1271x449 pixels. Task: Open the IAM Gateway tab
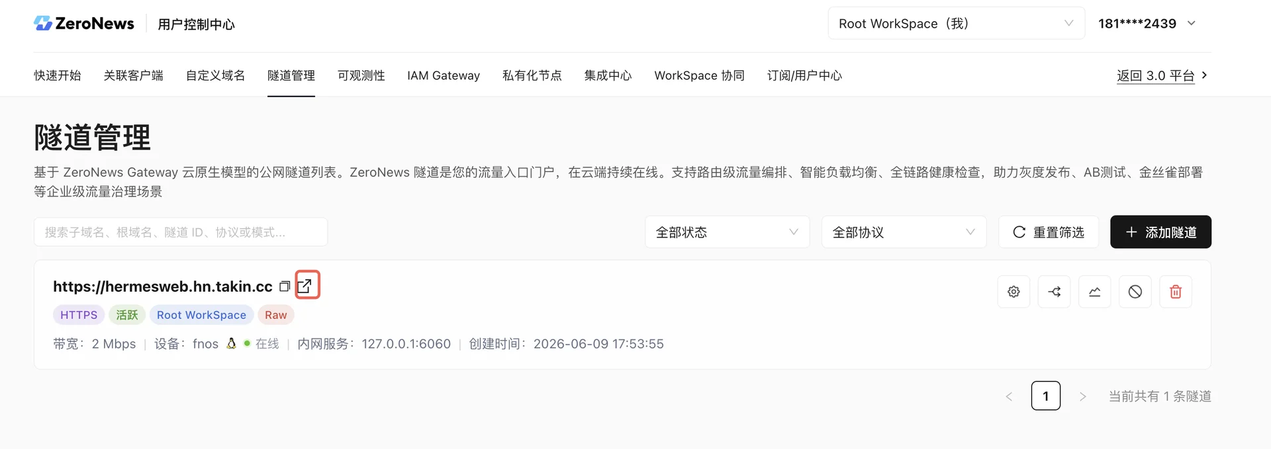pos(444,75)
